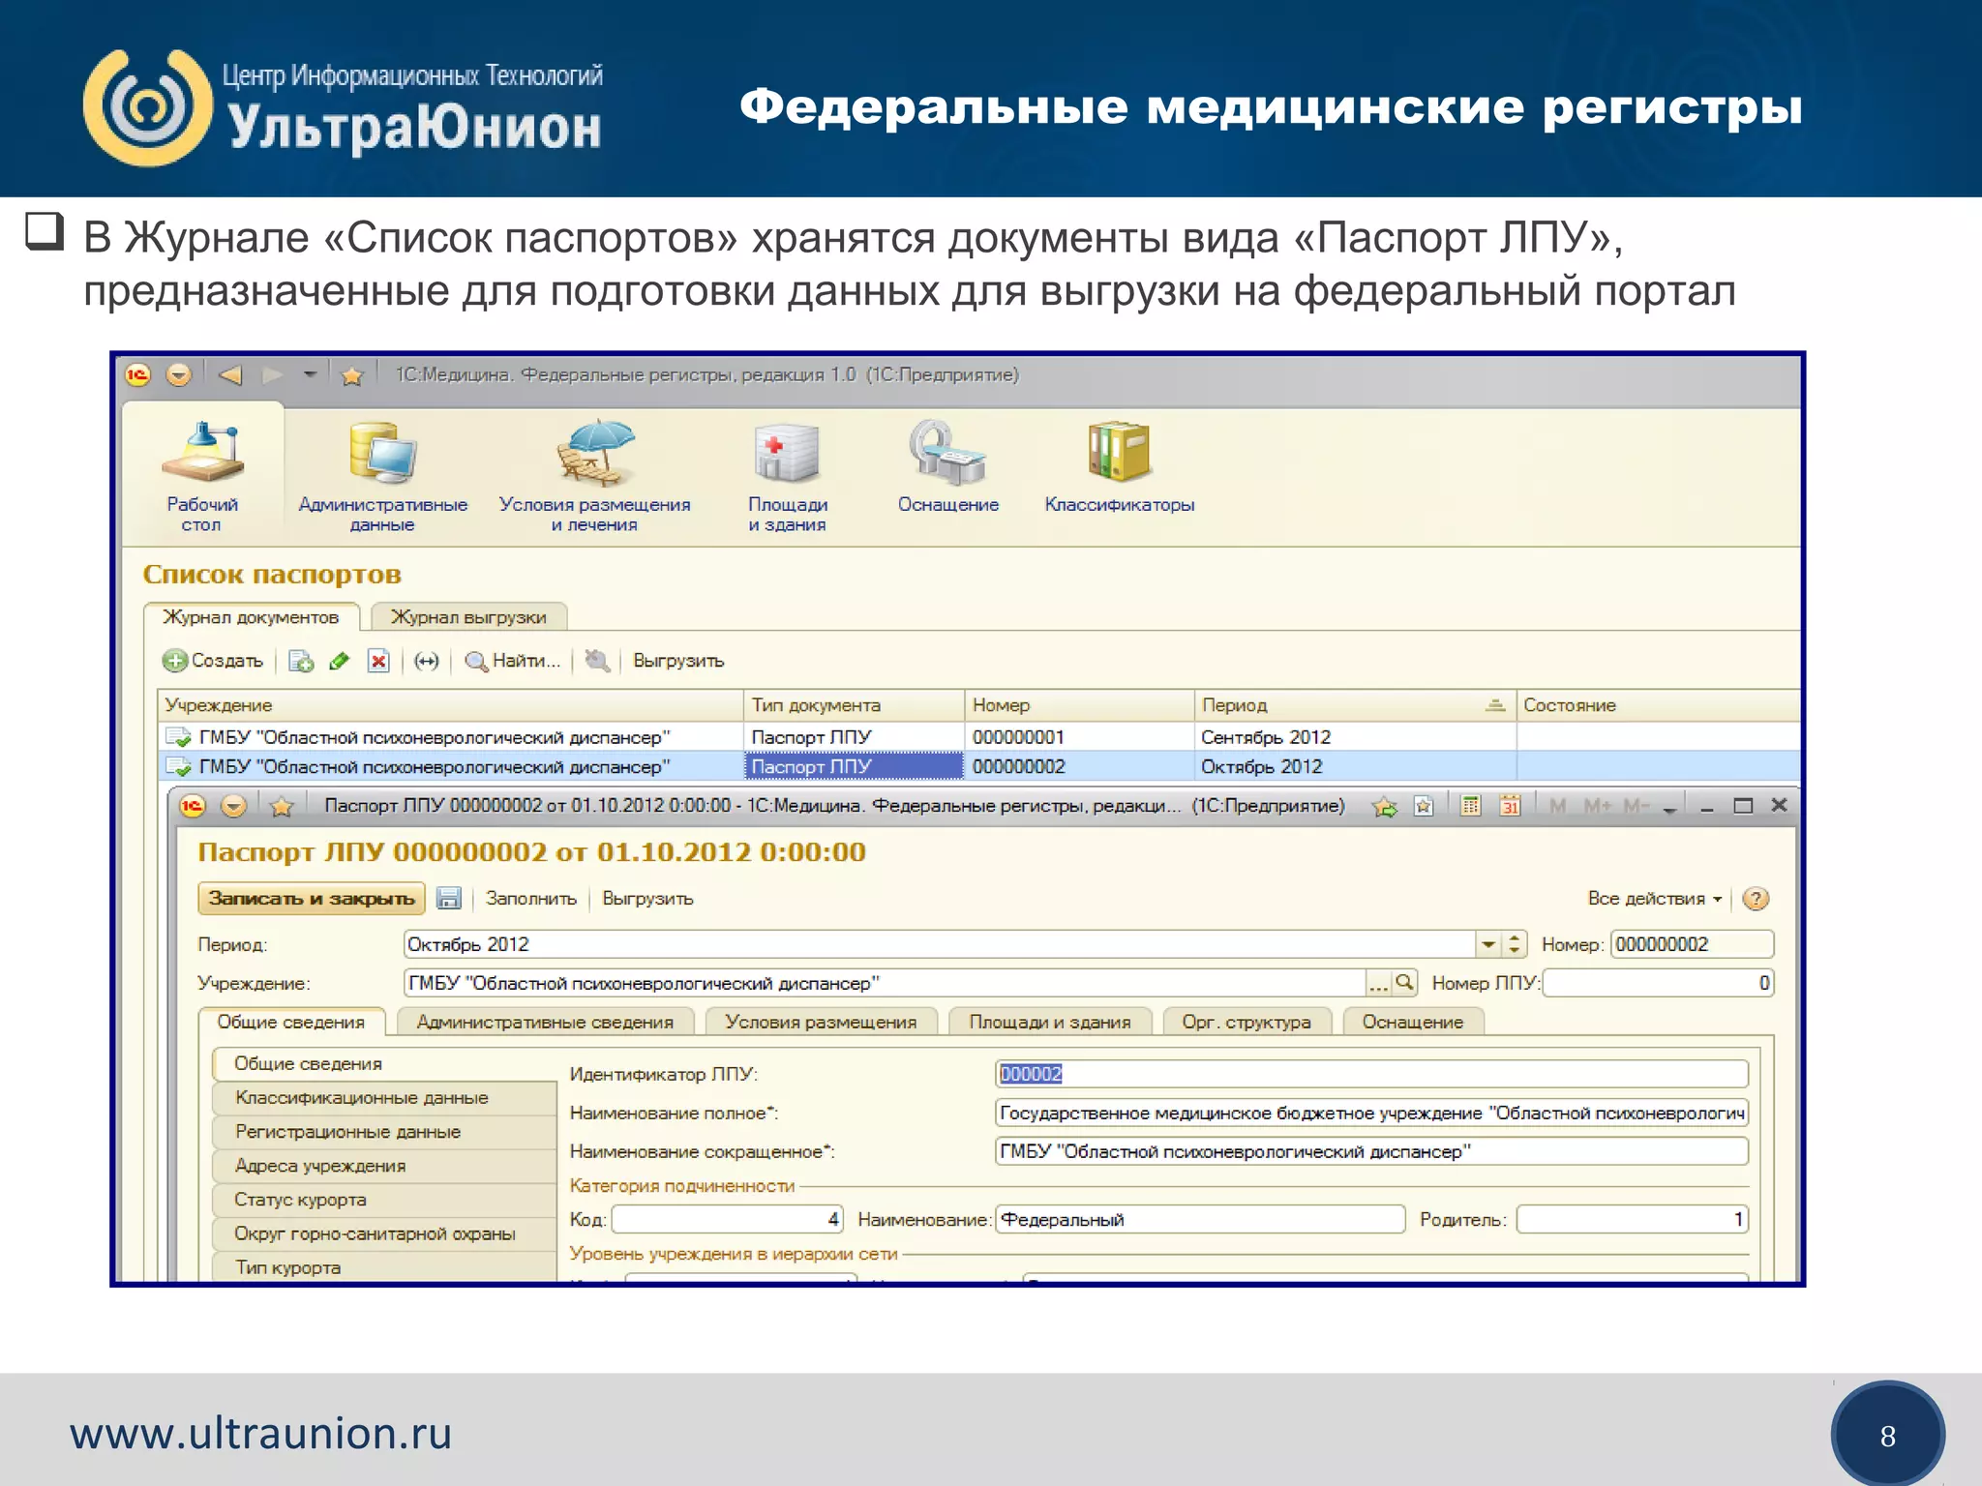Open favorites star in main window title bar
Viewport: 1982px width, 1486px height.
click(x=352, y=375)
